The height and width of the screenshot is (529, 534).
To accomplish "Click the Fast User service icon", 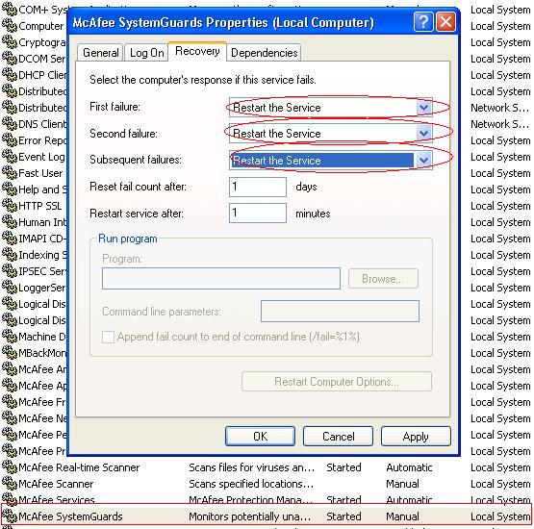I will [x=10, y=173].
